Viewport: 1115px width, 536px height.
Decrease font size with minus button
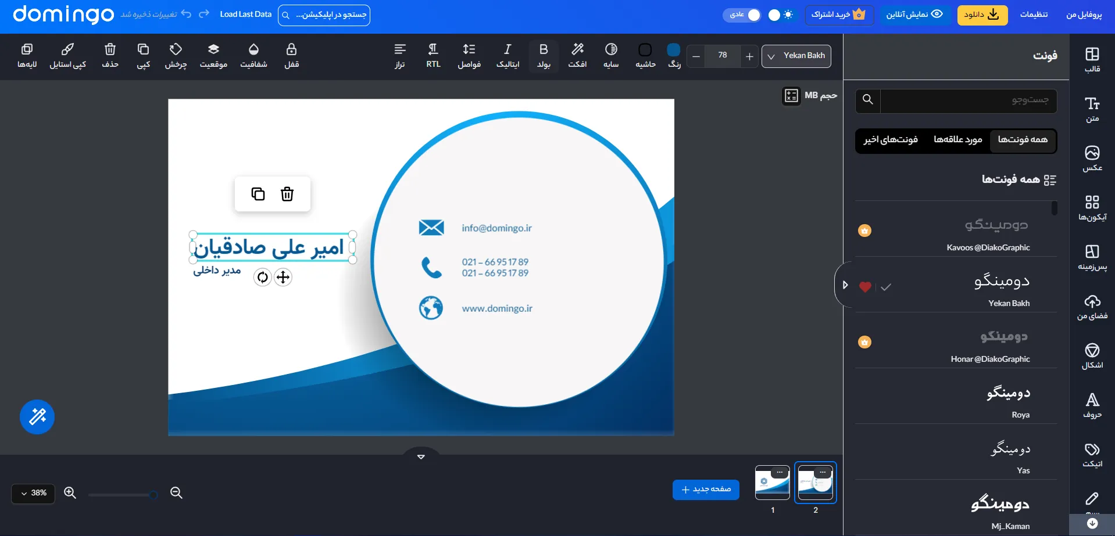coord(696,56)
